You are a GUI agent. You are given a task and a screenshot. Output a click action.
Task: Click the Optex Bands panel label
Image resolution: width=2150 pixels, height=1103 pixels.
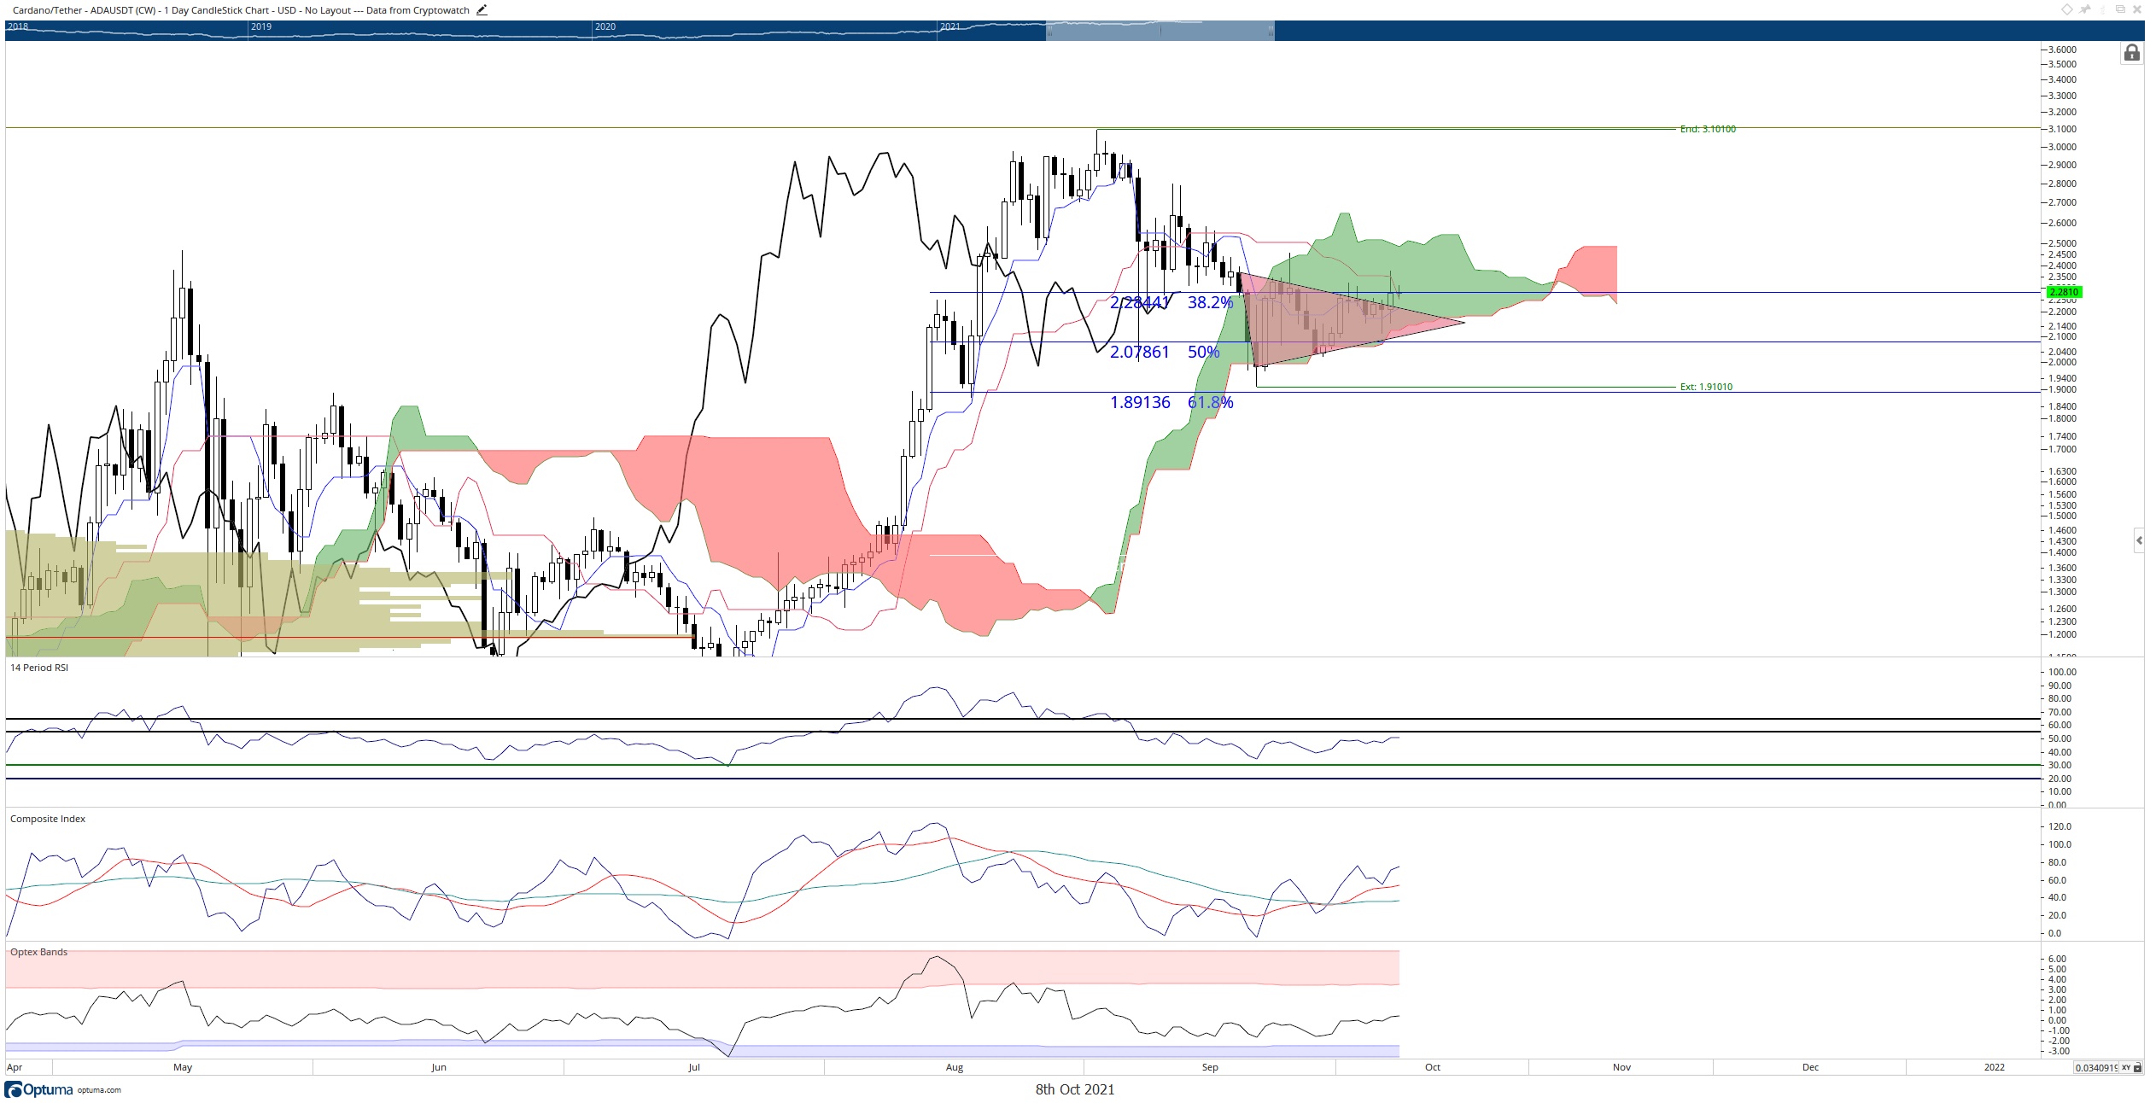(x=39, y=952)
